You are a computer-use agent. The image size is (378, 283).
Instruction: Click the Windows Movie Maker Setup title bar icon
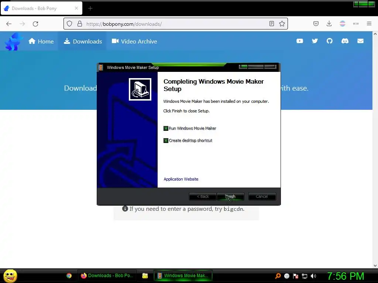coord(101,68)
